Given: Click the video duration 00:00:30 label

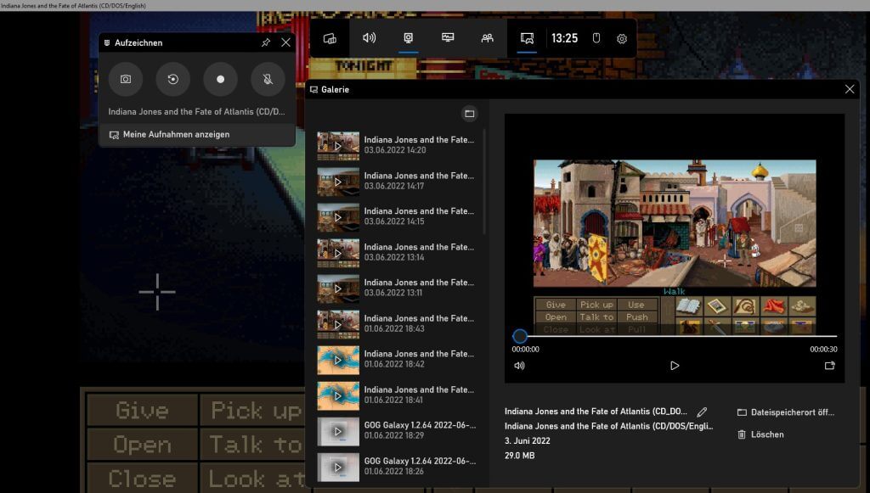Looking at the screenshot, I should pyautogui.click(x=823, y=350).
